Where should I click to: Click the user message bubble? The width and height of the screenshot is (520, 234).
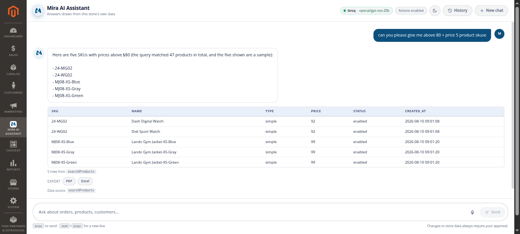(x=432, y=35)
